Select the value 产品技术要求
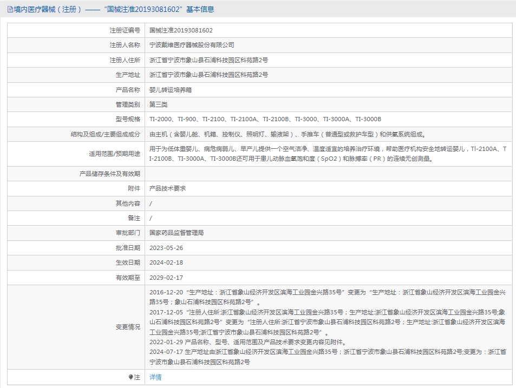This screenshot has width=516, height=388. [167, 188]
